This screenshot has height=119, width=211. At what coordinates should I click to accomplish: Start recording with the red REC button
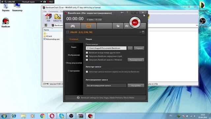click(x=135, y=22)
